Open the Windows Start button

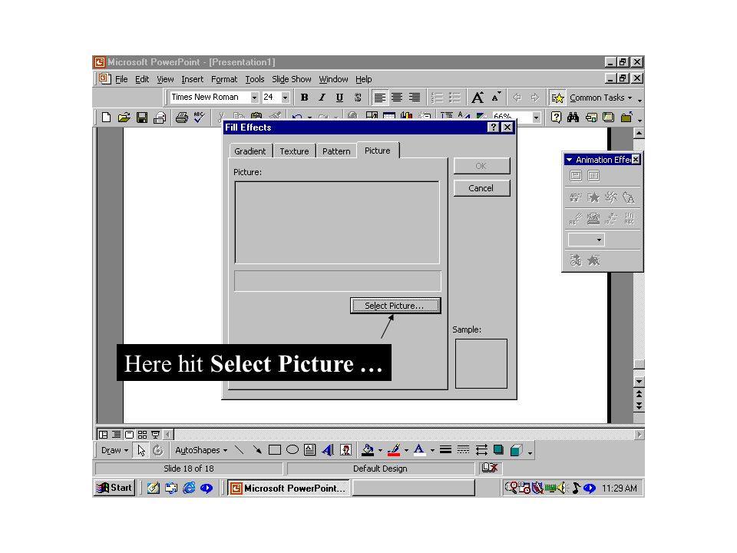(x=114, y=488)
